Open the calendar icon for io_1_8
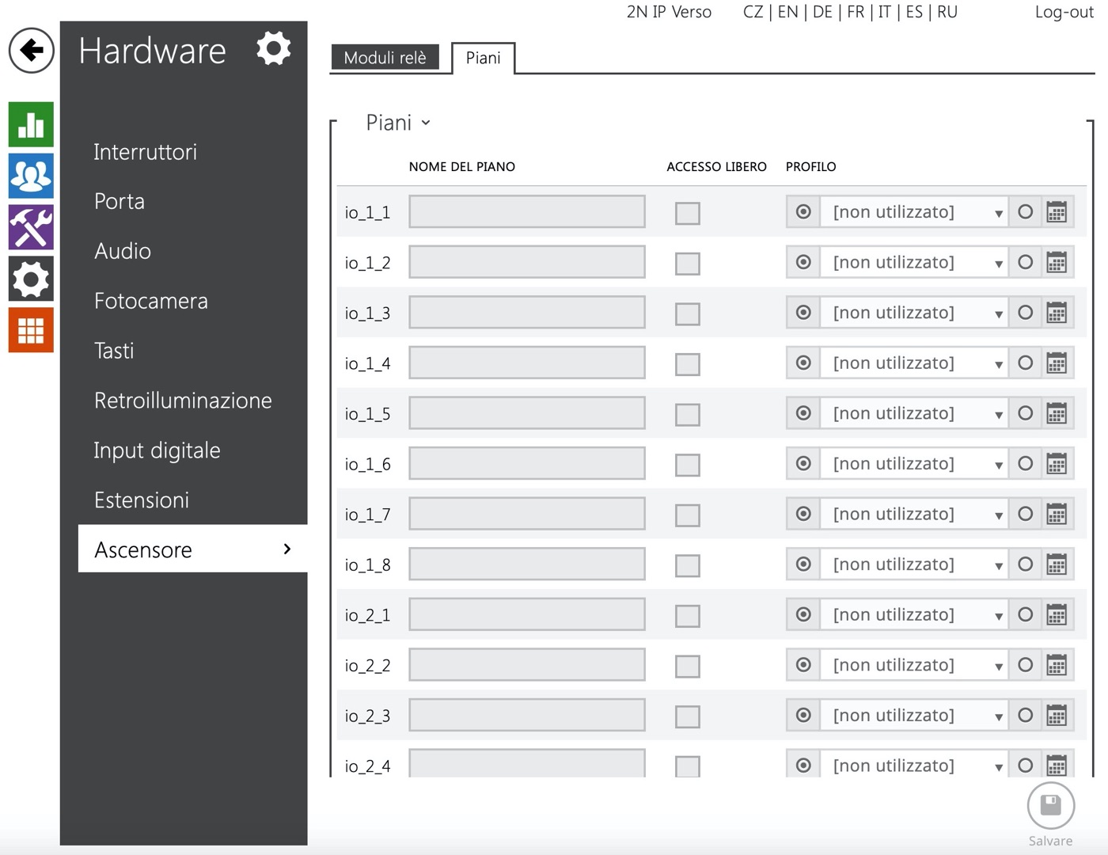The height and width of the screenshot is (855, 1108). click(1057, 564)
